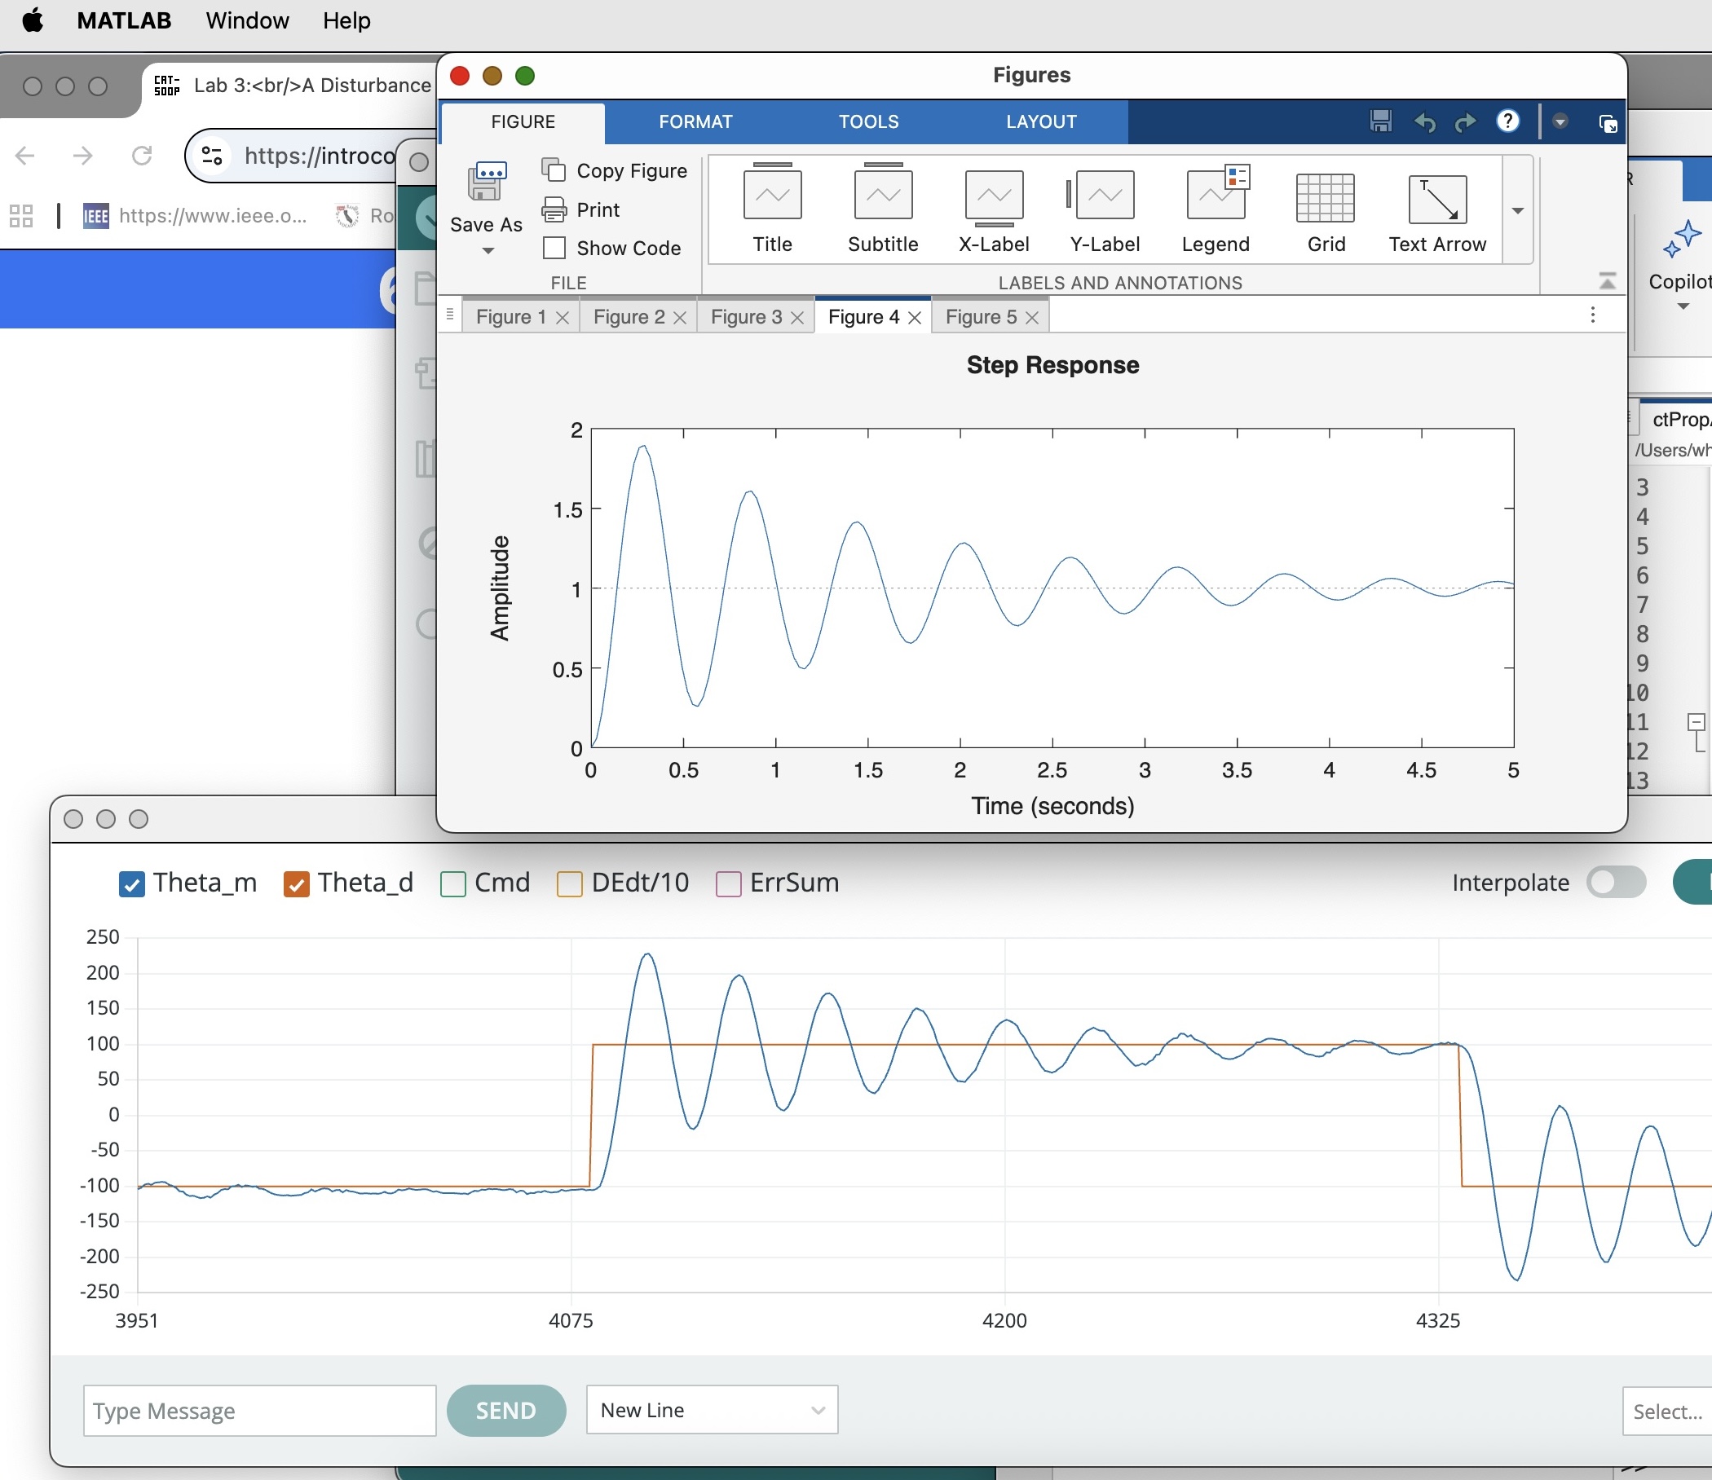
Task: Uncheck the Theta_m plot series
Action: [132, 883]
